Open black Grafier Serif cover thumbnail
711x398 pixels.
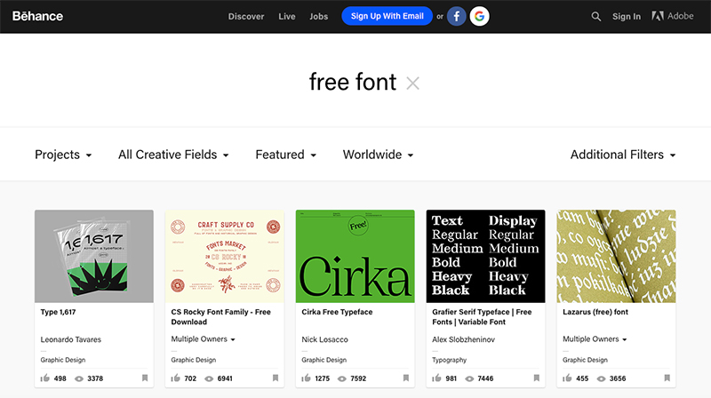[x=485, y=256]
